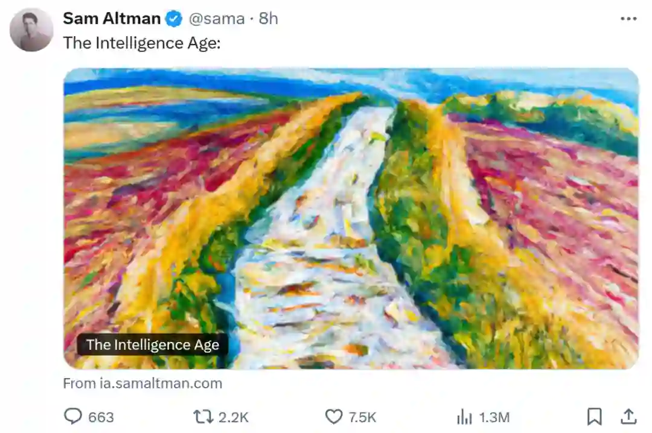
Task: Click the tweet text "The Intelligence Age:"
Action: tap(141, 43)
